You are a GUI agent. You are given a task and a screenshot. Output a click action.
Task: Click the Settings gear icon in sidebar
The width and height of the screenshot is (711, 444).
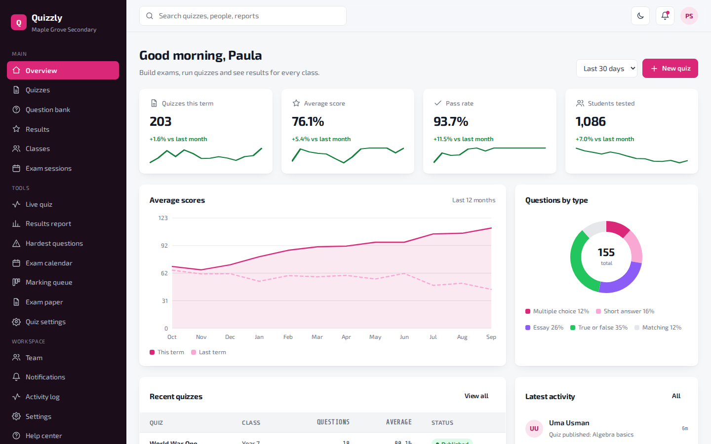[16, 416]
